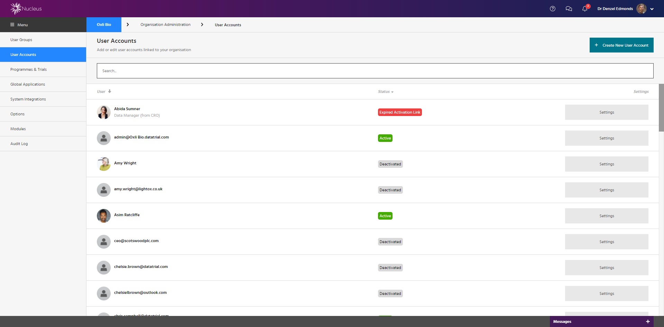Click Abida Sumner's profile photo

pos(104,112)
